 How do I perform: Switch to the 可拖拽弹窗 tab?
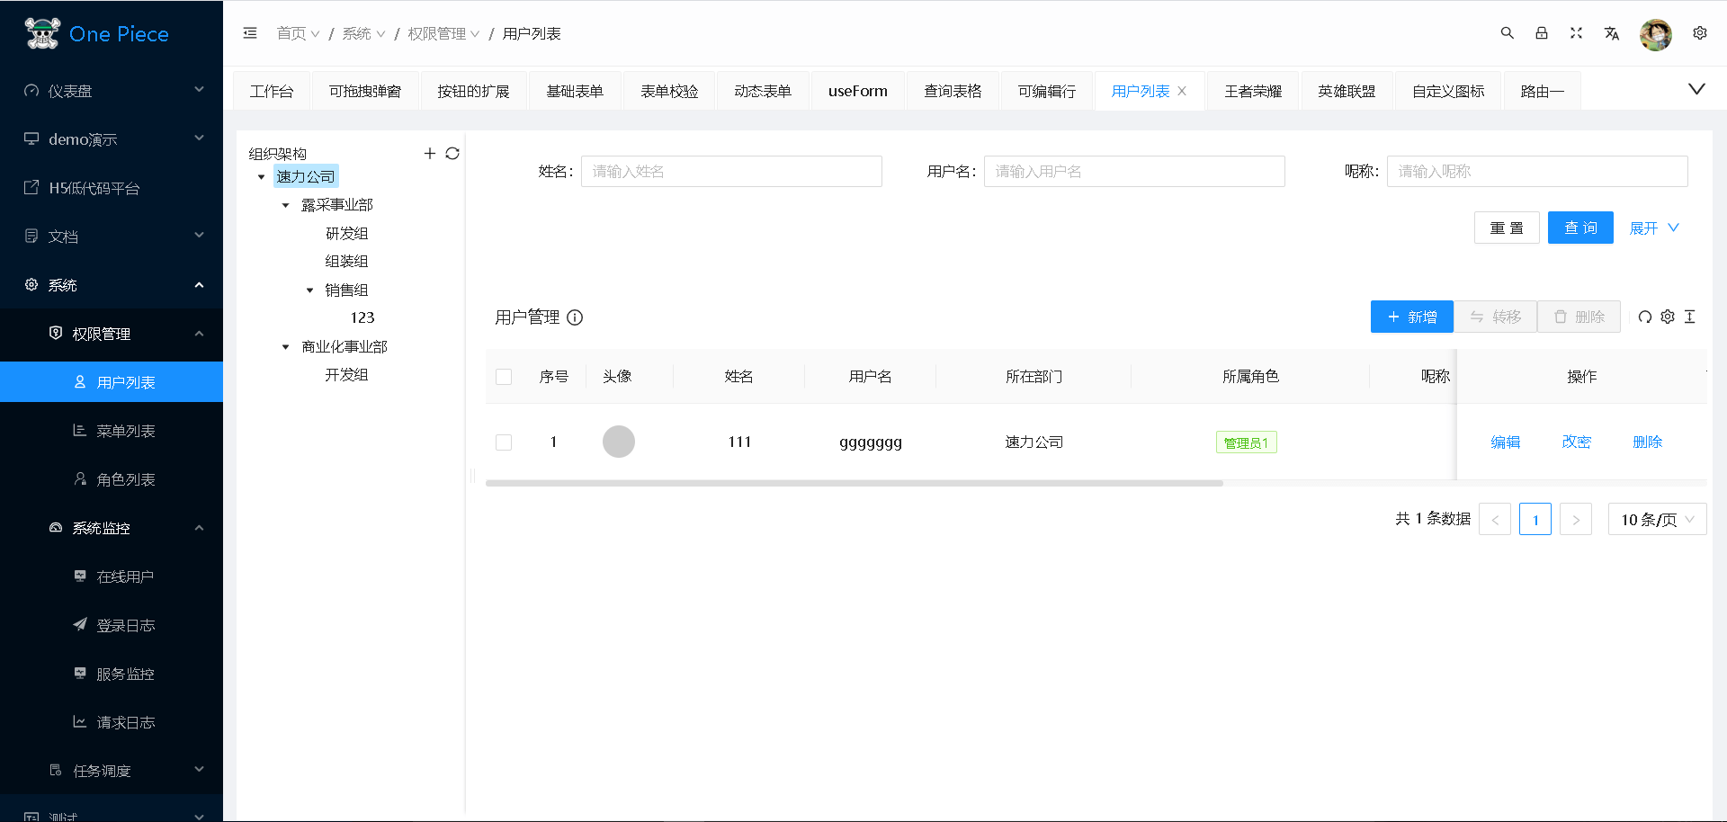[365, 91]
